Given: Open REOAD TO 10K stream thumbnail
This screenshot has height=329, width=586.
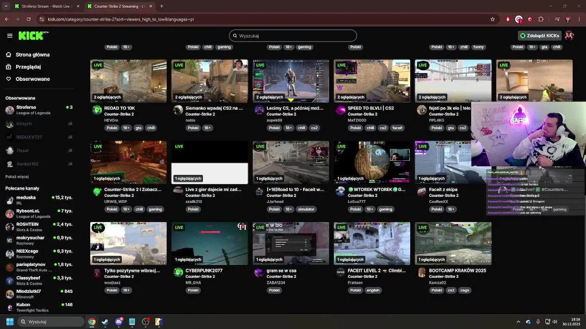Looking at the screenshot, I should click(x=129, y=81).
